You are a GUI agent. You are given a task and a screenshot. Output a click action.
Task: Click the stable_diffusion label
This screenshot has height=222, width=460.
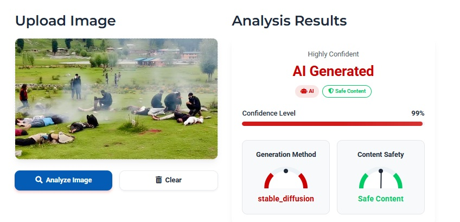(286, 199)
